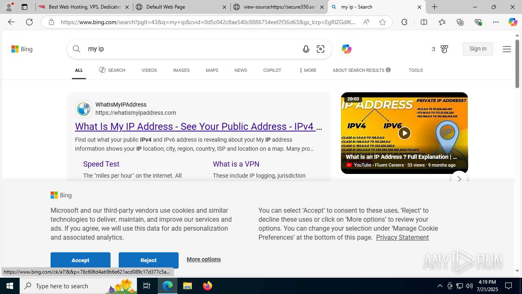This screenshot has height=294, width=522.
Task: Open ABOUT SEARCH RESULTS info
Action: [361, 70]
